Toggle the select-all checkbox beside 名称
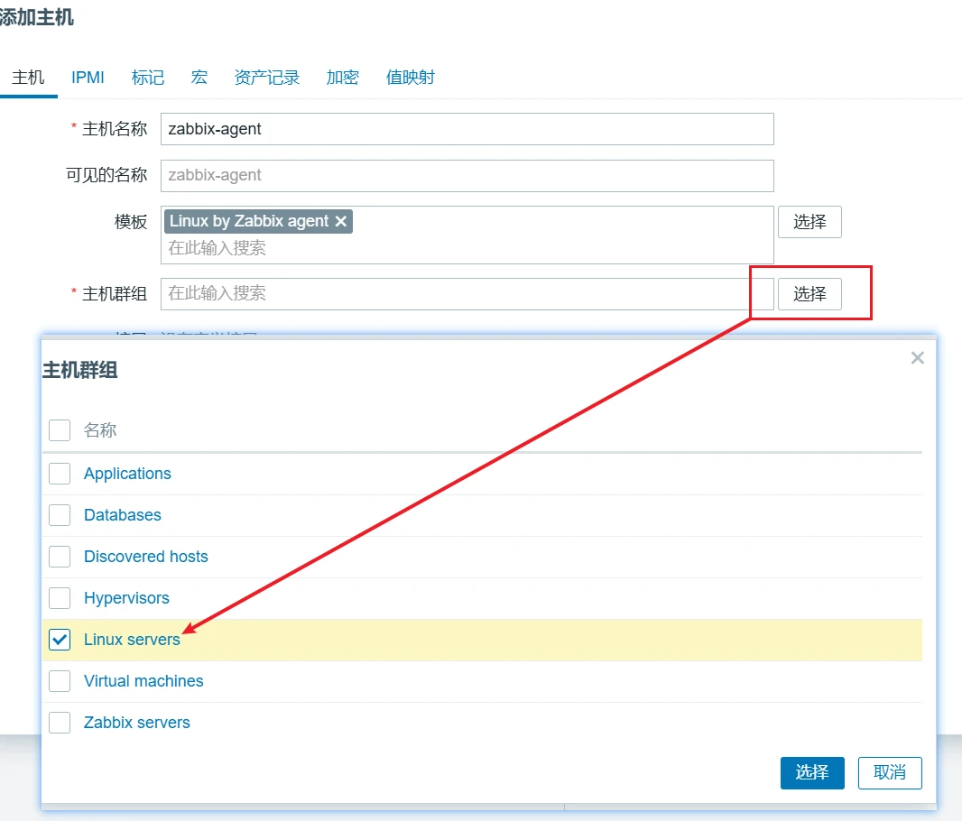This screenshot has height=821, width=962. [60, 430]
